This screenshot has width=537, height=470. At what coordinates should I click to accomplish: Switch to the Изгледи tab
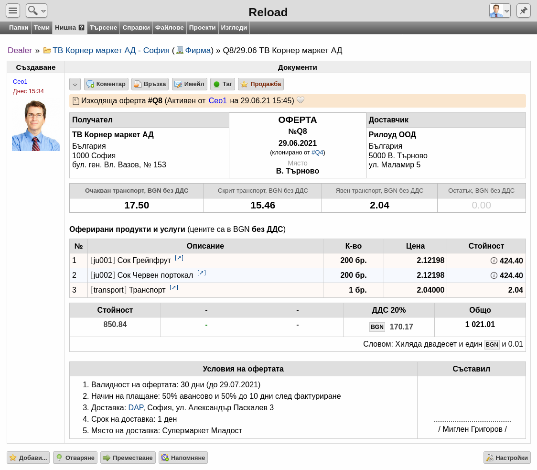point(234,27)
